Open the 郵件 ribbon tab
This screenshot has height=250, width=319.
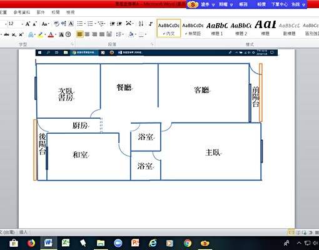coord(41,12)
